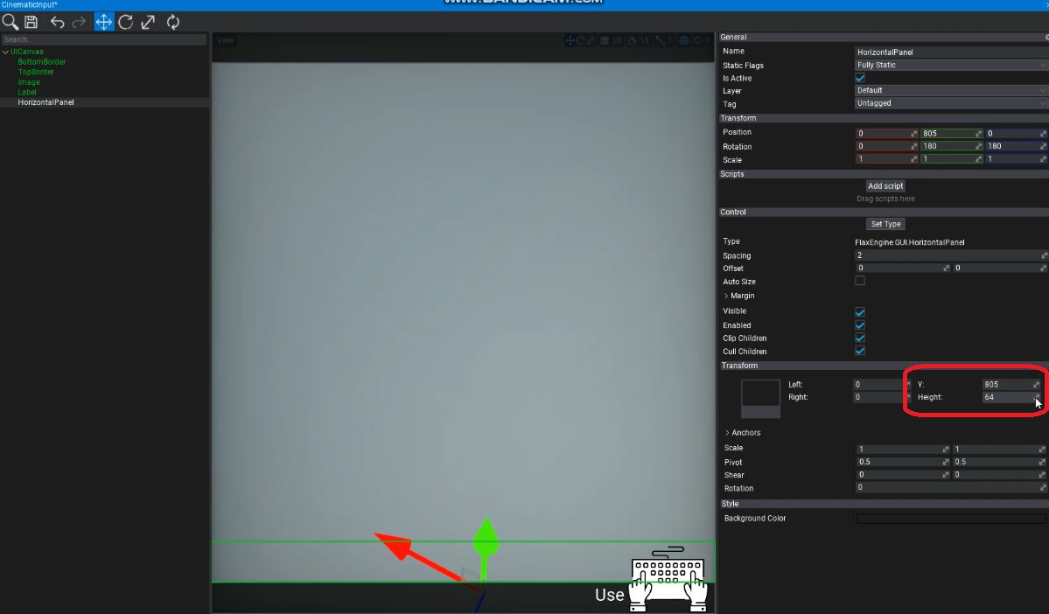Screen dimensions: 1049x614
Task: Toggle viewport scale snapping icon
Action: 661,40
